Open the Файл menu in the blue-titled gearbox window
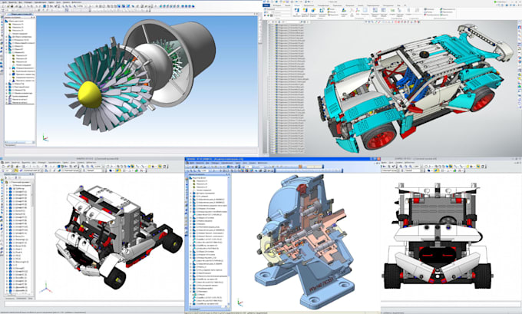This screenshot has width=522, height=314. tap(192, 163)
